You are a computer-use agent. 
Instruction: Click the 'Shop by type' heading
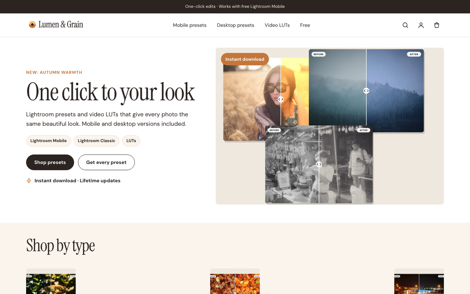60,245
